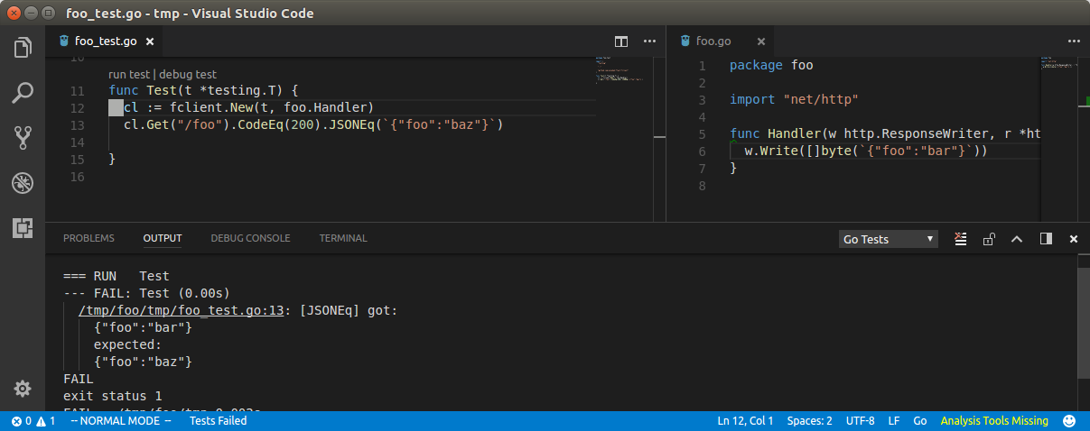Move the panel to the right
This screenshot has height=431, width=1090.
[x=1046, y=239]
